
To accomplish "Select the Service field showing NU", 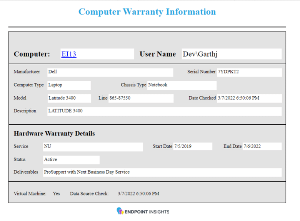I will pos(97,147).
